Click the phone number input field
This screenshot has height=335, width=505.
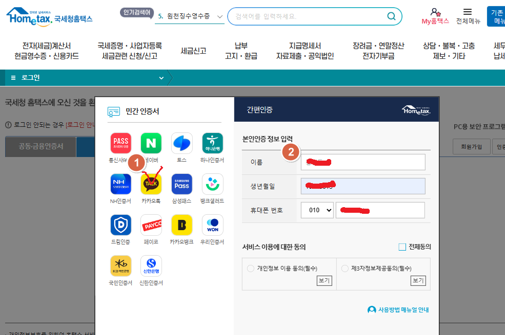[x=380, y=210]
